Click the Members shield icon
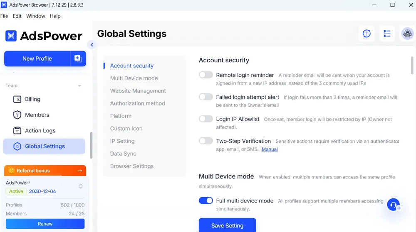The width and height of the screenshot is (416, 232). click(17, 115)
